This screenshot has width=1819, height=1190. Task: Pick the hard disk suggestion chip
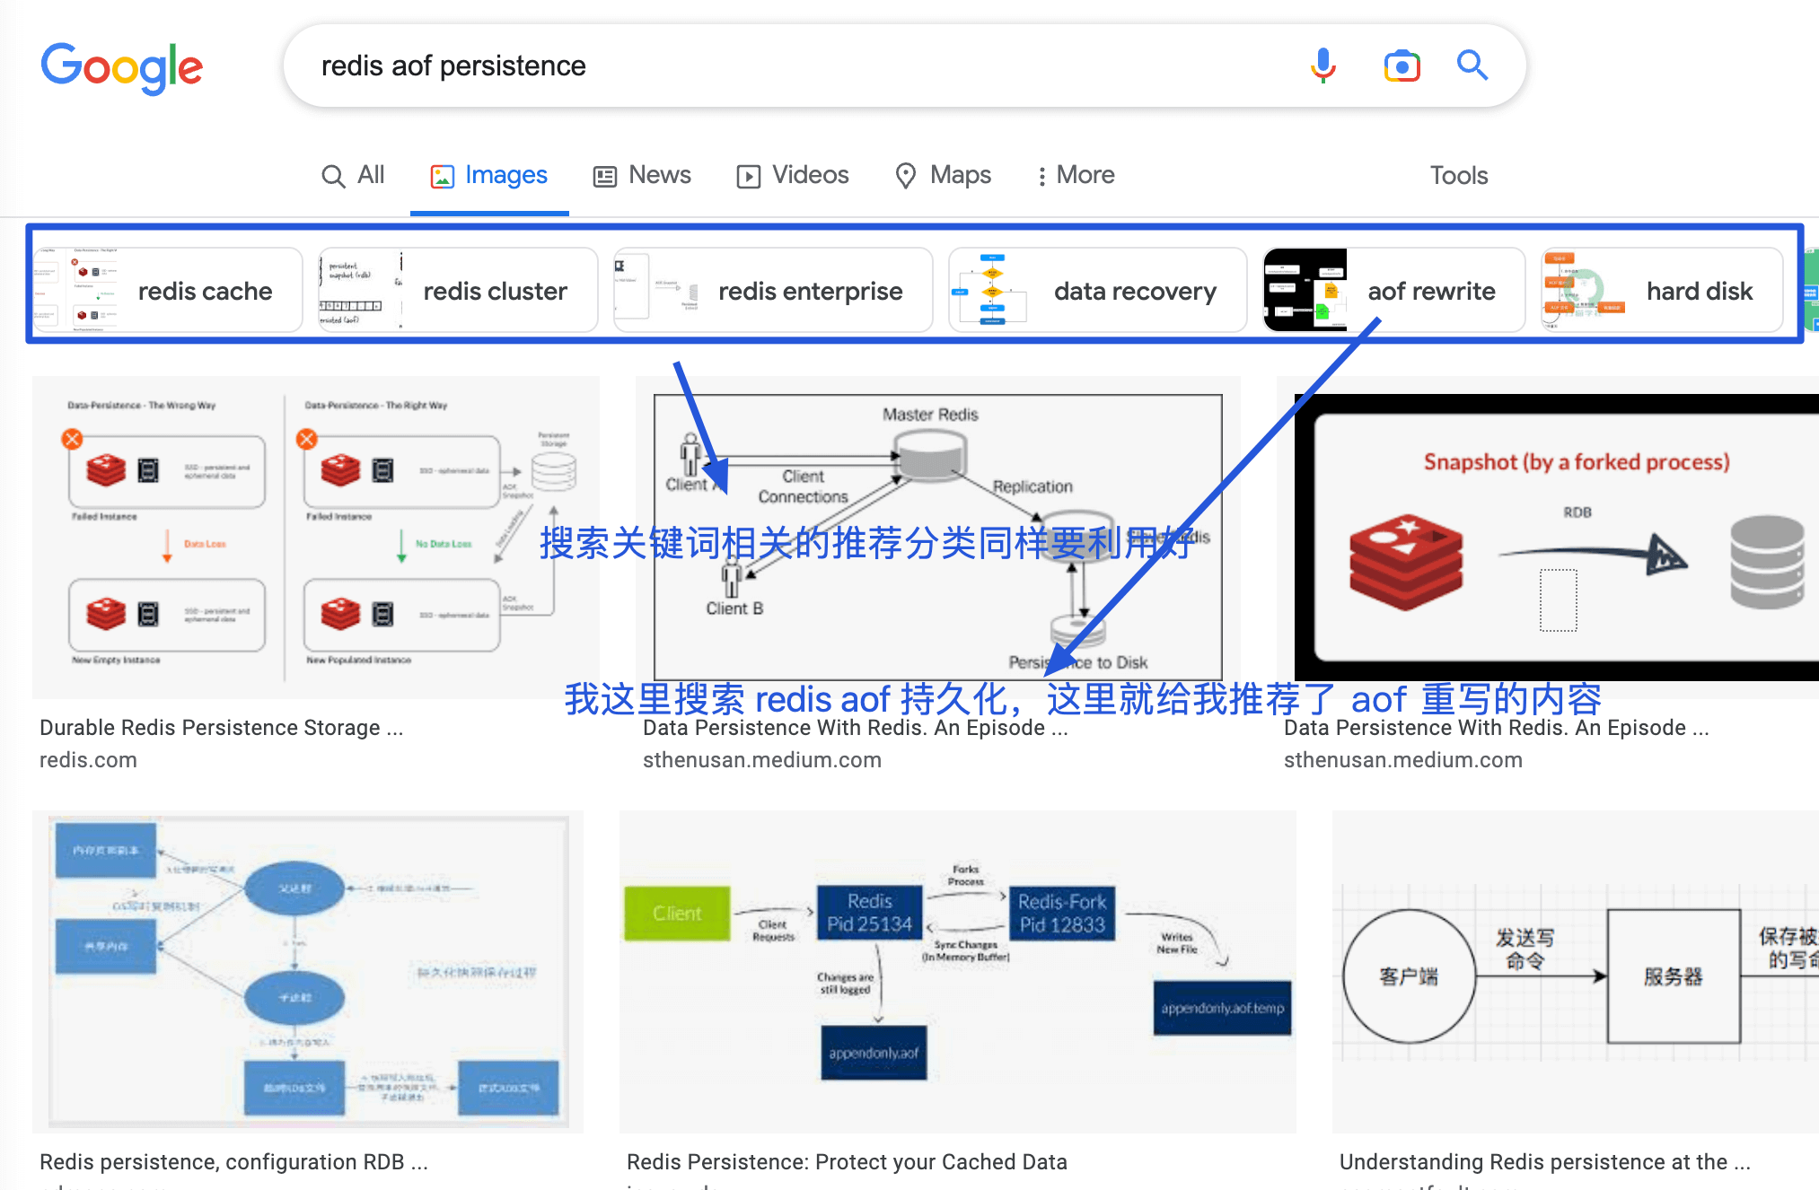(1662, 290)
